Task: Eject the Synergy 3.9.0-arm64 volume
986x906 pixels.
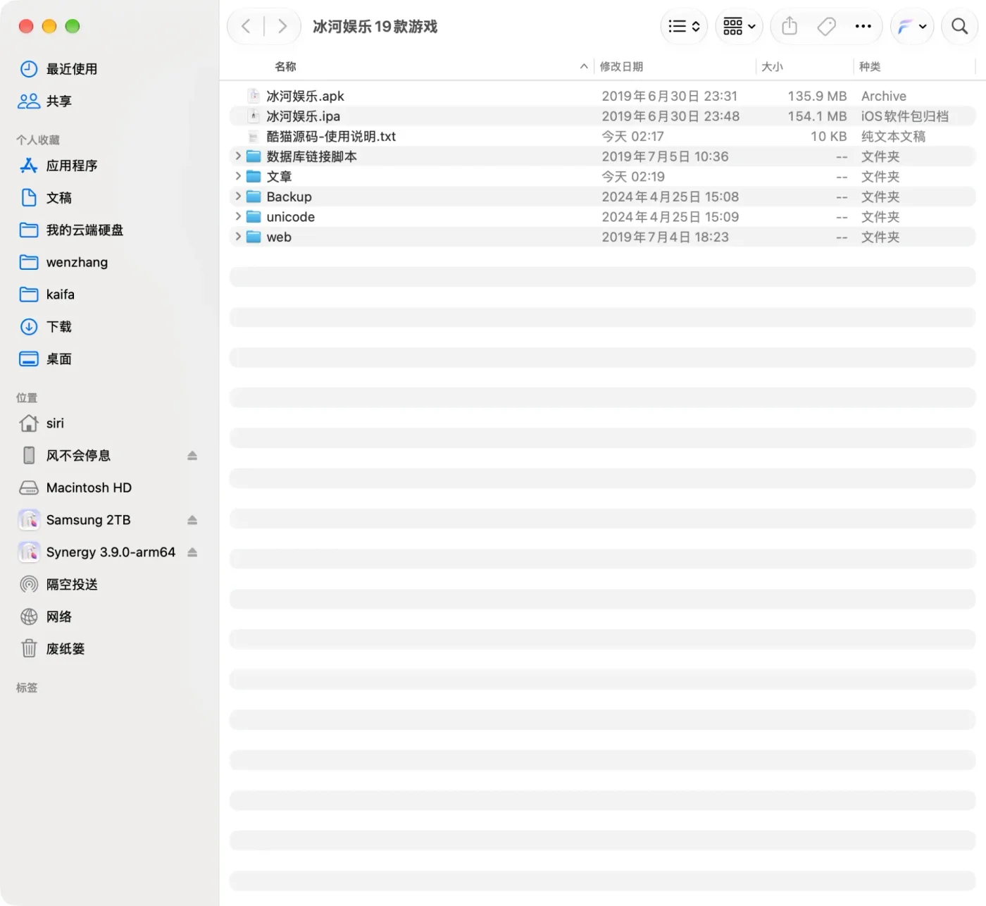Action: click(x=192, y=552)
